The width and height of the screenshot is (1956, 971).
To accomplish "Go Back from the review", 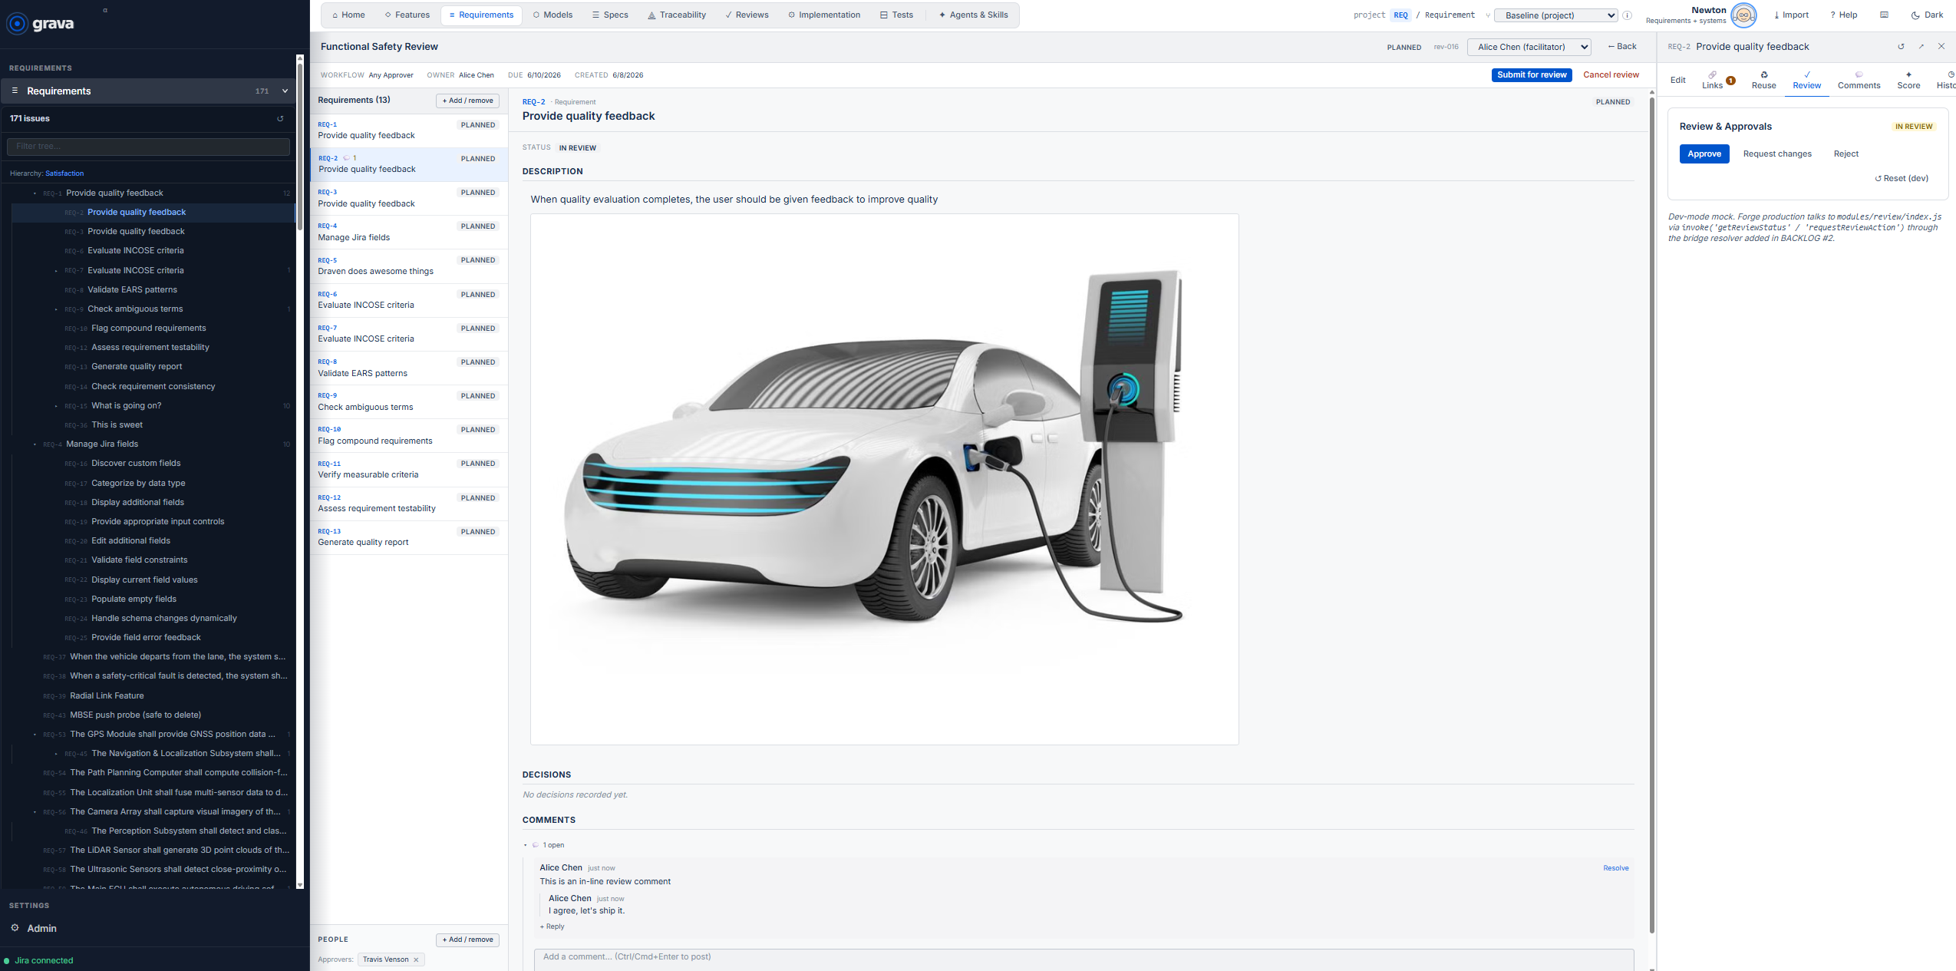I will point(1622,47).
